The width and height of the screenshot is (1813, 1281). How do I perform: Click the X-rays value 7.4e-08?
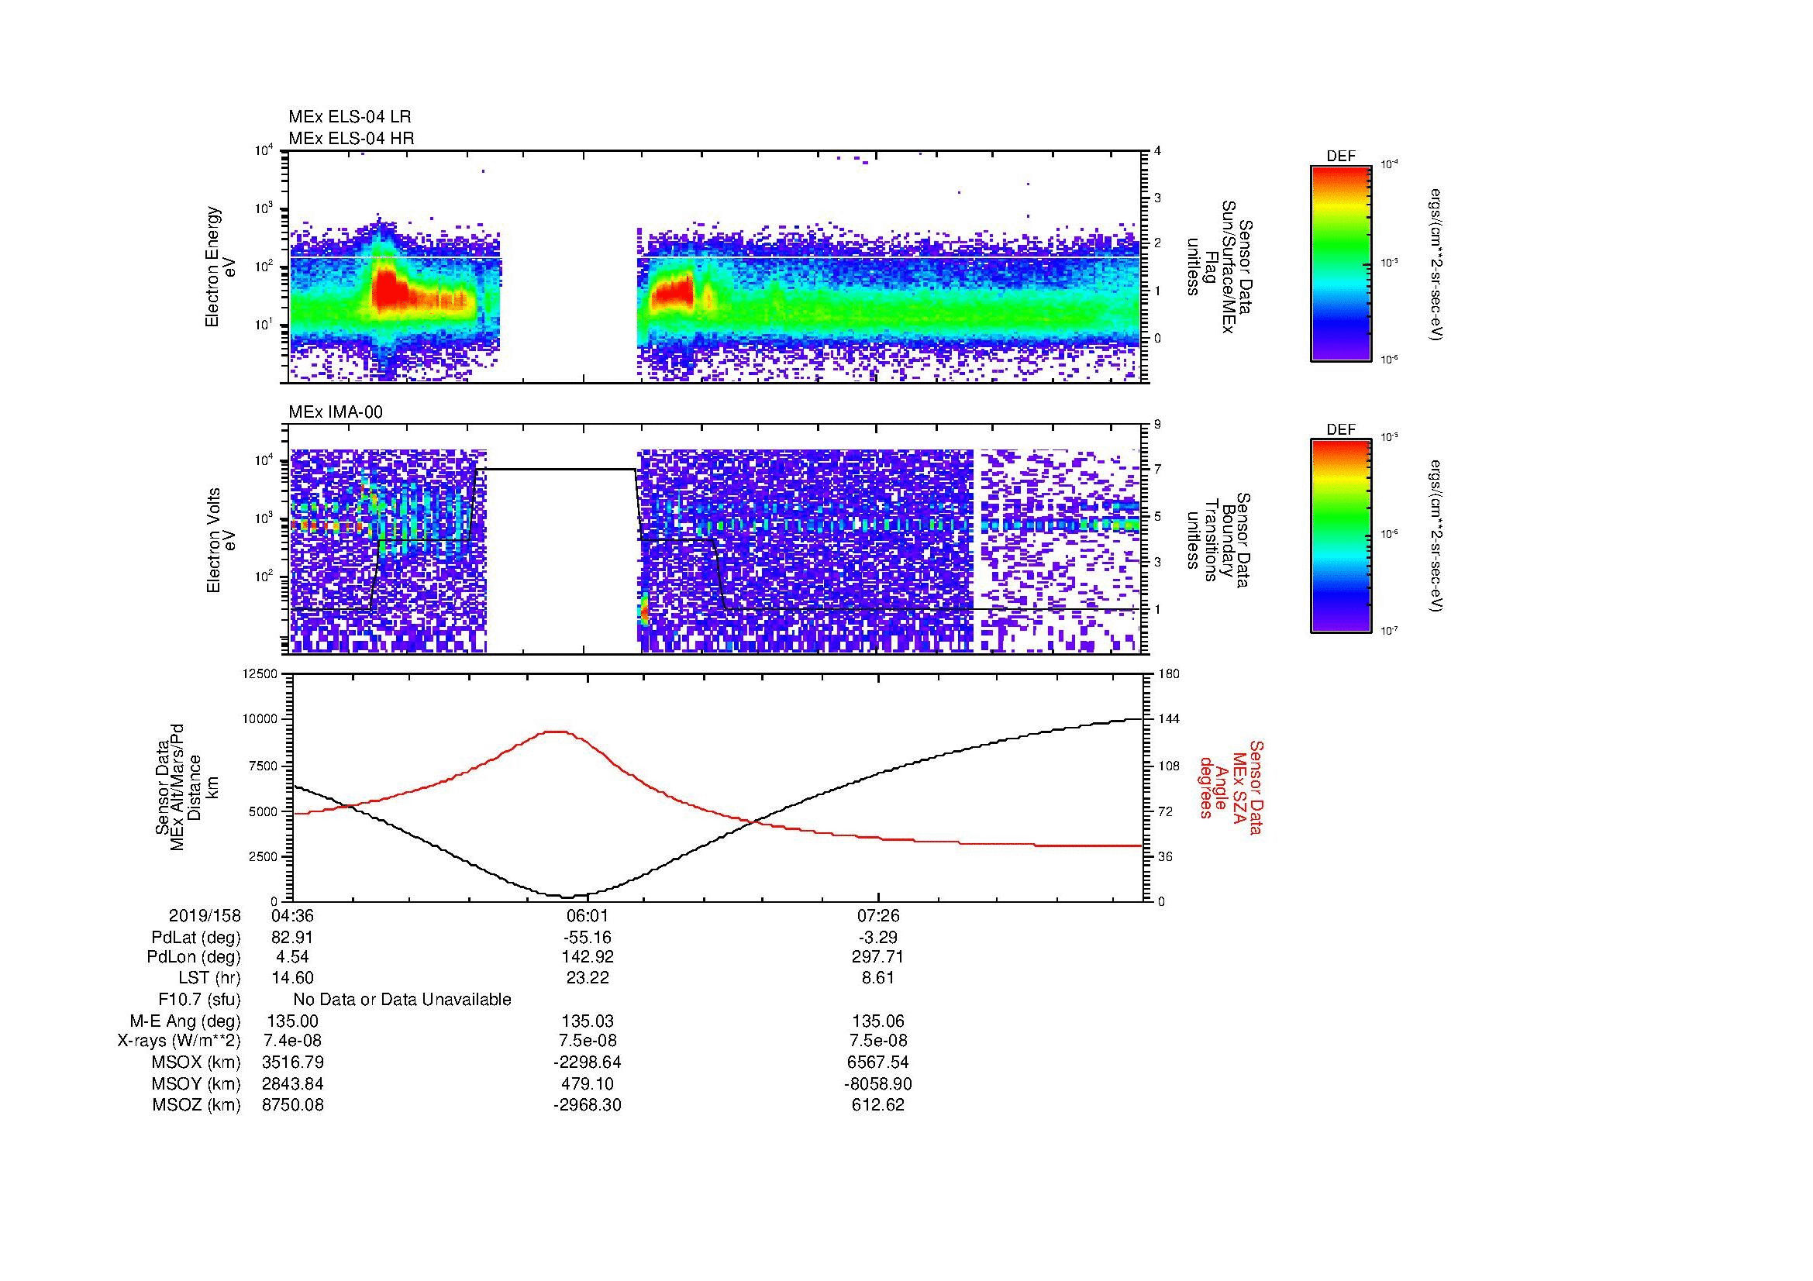click(292, 1041)
